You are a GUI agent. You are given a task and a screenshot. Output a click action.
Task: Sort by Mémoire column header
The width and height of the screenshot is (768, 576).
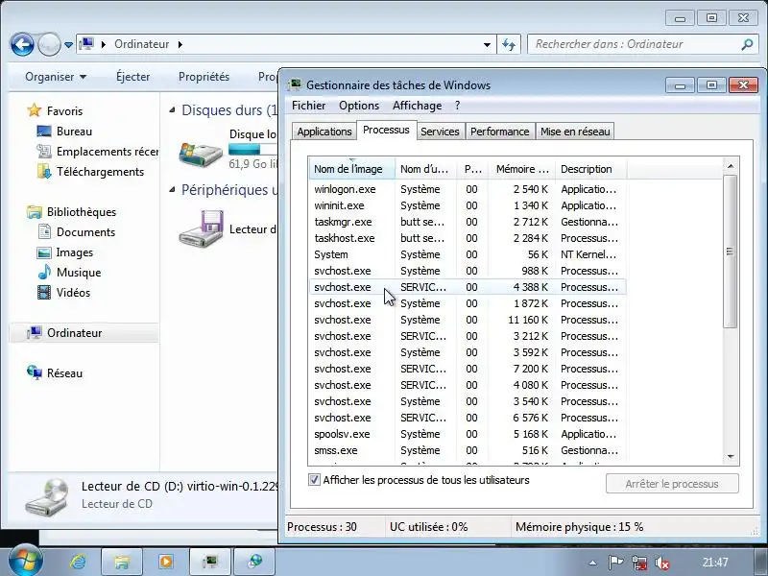click(522, 169)
